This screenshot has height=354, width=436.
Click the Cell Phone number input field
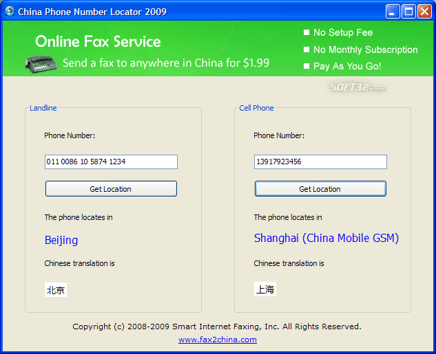(320, 162)
